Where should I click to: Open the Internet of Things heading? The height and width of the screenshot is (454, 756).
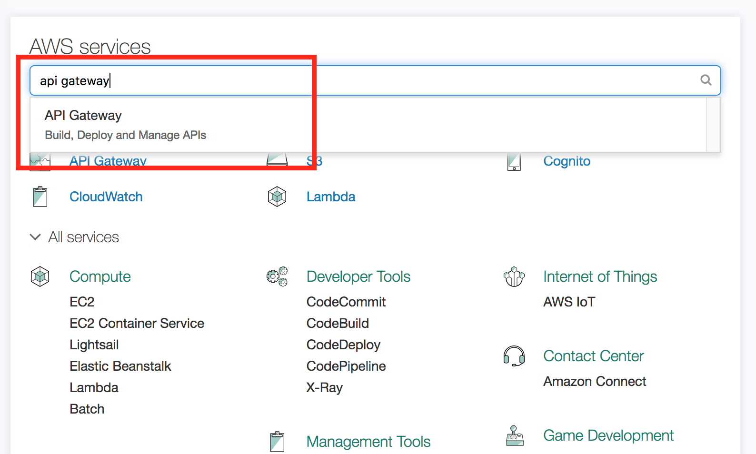pyautogui.click(x=600, y=276)
